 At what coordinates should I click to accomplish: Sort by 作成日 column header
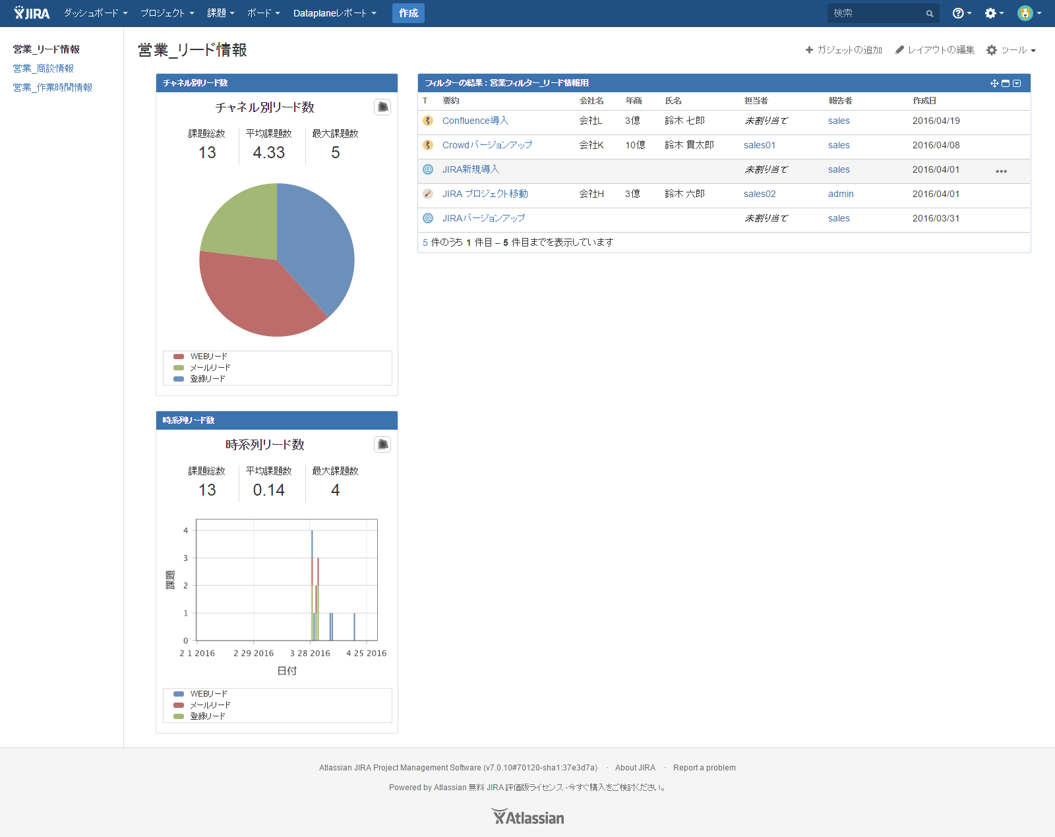coord(924,101)
